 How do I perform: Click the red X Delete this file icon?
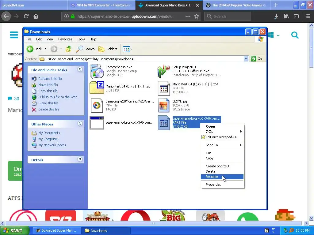coord(34,110)
